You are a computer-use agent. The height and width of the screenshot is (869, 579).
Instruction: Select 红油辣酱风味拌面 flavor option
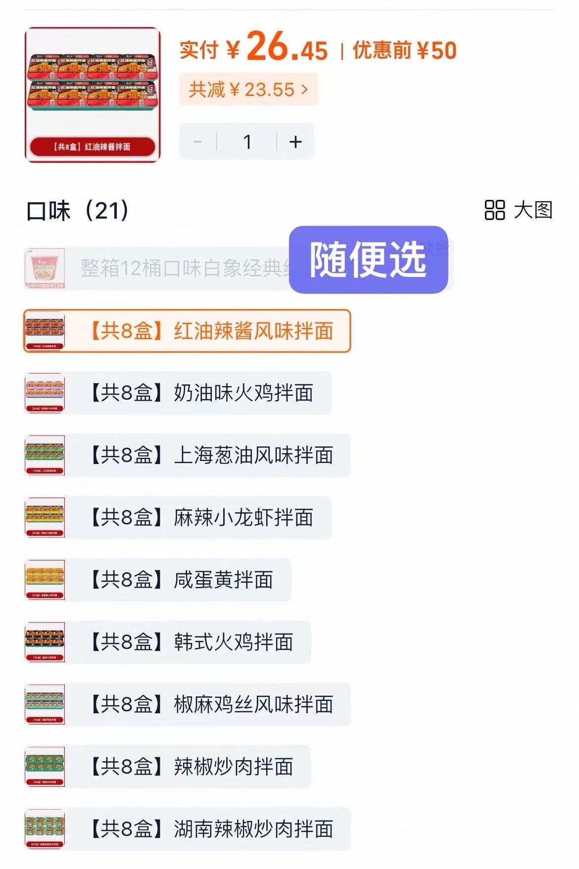(x=187, y=331)
